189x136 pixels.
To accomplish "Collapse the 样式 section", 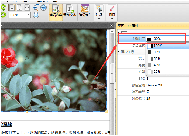I will (119, 32).
